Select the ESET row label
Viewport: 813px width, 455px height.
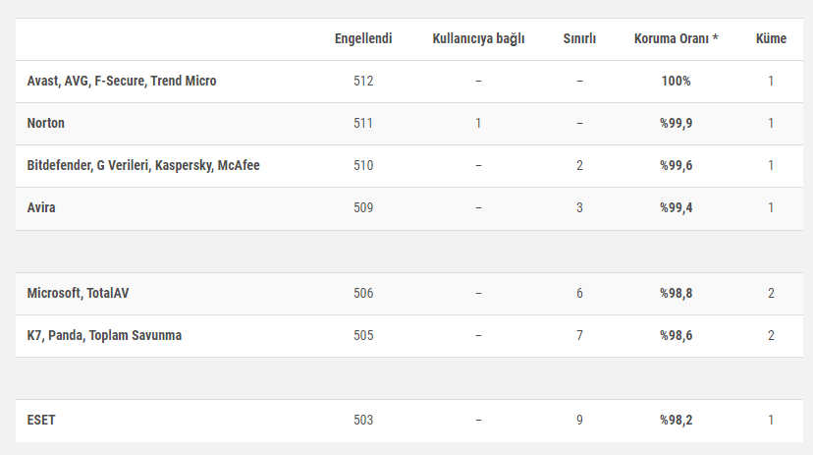pos(41,420)
